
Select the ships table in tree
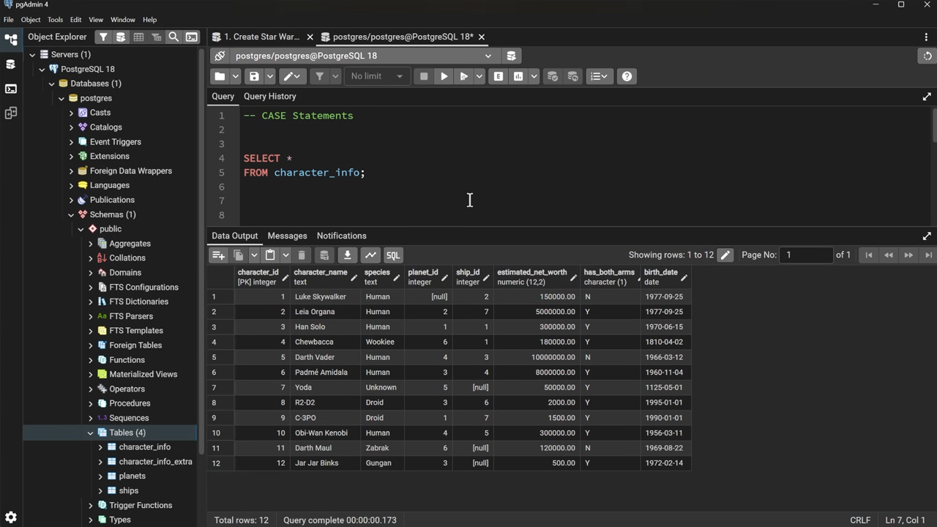tap(128, 490)
